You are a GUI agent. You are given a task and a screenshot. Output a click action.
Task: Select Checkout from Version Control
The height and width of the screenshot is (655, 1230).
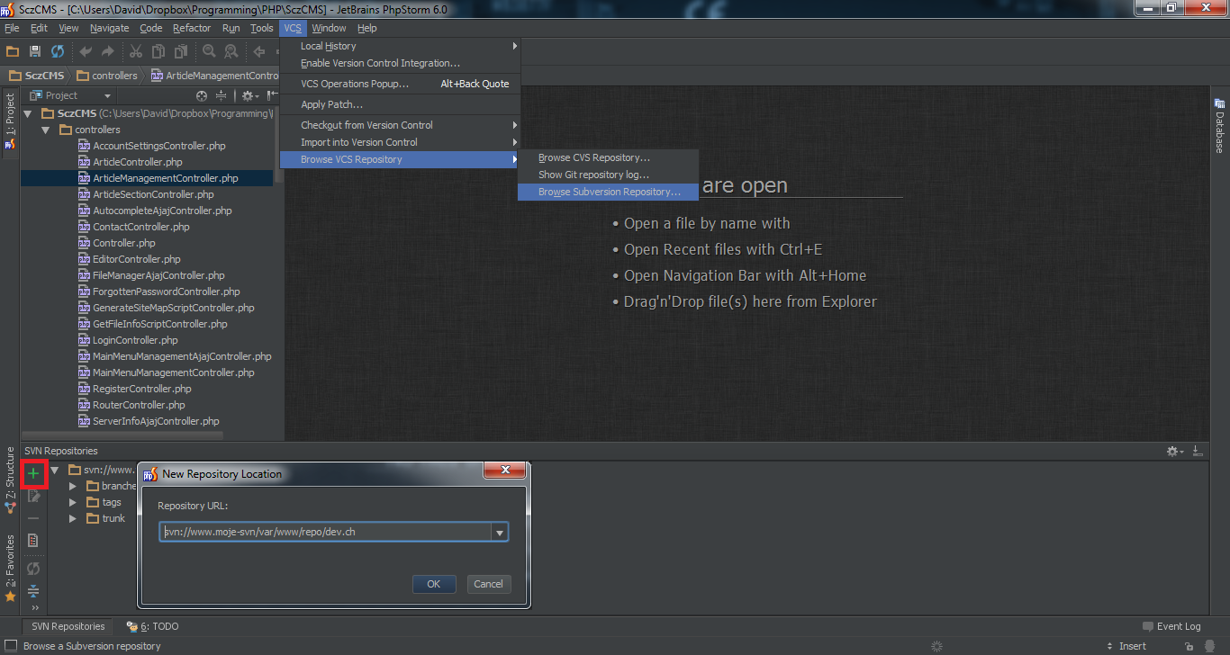[401, 125]
